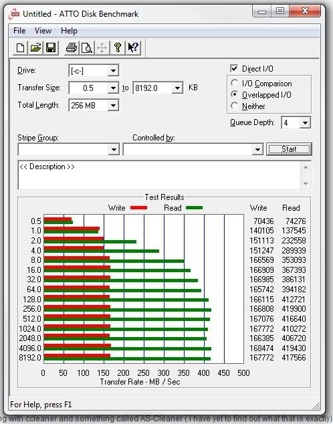The height and width of the screenshot is (424, 333).
Task: Click inside the Description text box
Action: pos(159,175)
